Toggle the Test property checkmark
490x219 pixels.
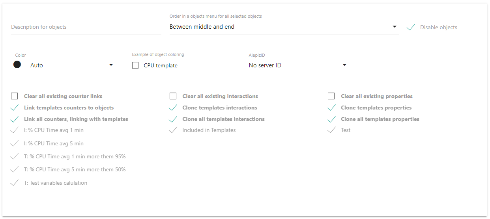click(331, 130)
